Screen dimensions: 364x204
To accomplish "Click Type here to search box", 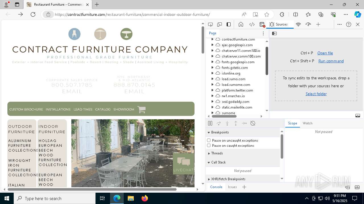I will pyautogui.click(x=55, y=198).
